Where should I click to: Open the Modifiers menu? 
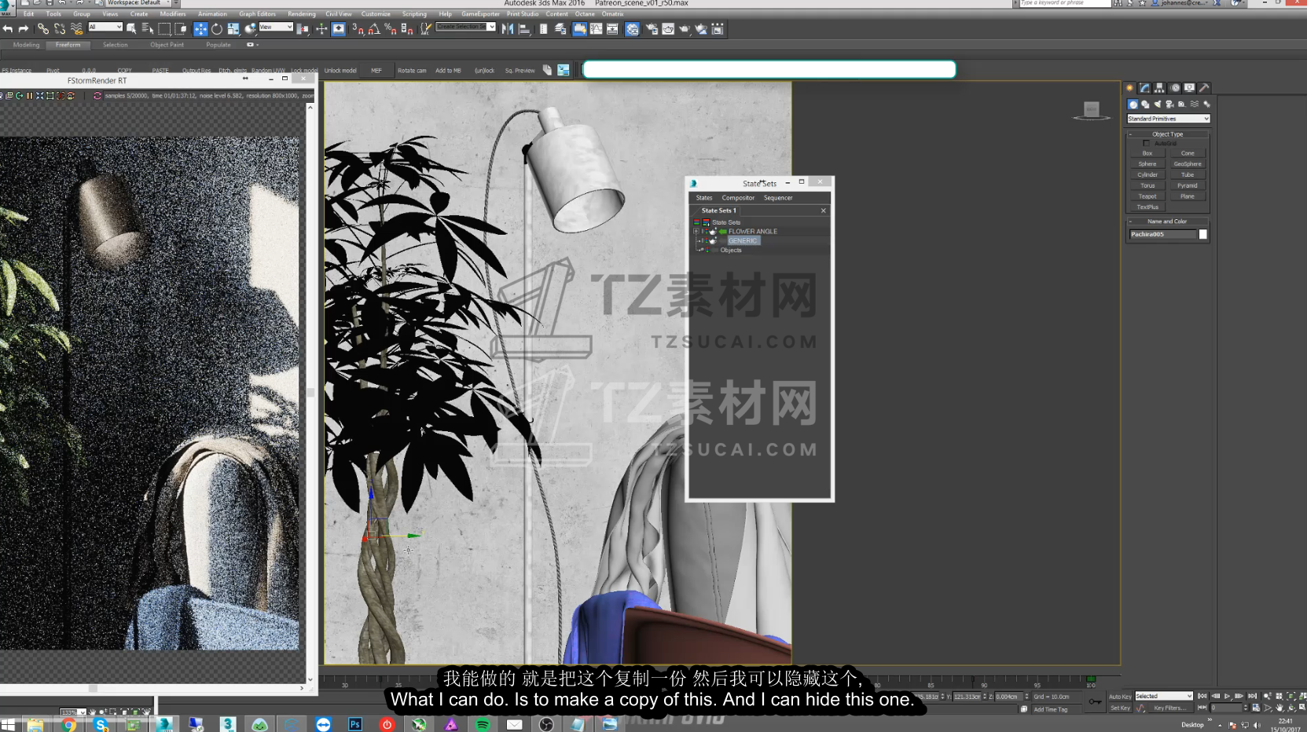click(173, 14)
